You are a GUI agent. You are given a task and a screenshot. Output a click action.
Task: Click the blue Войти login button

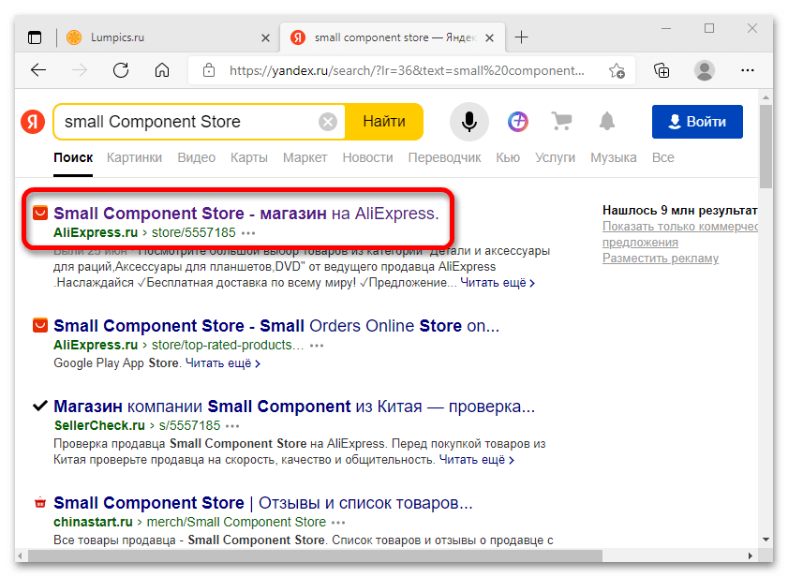(697, 122)
